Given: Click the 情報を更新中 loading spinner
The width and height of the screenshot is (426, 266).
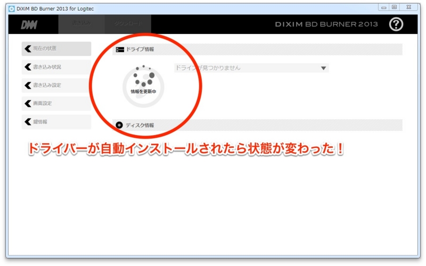Looking at the screenshot, I should 143,86.
